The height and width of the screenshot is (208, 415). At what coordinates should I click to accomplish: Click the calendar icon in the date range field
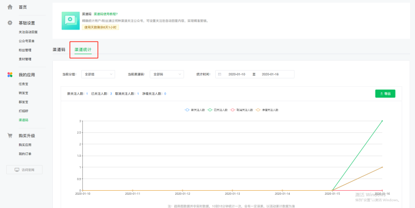click(219, 75)
